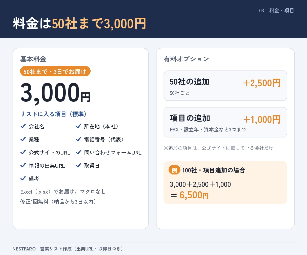Image resolution: width=307 pixels, height=255 pixels.
Task: Click the 有料オプション heading
Action: coord(186,59)
